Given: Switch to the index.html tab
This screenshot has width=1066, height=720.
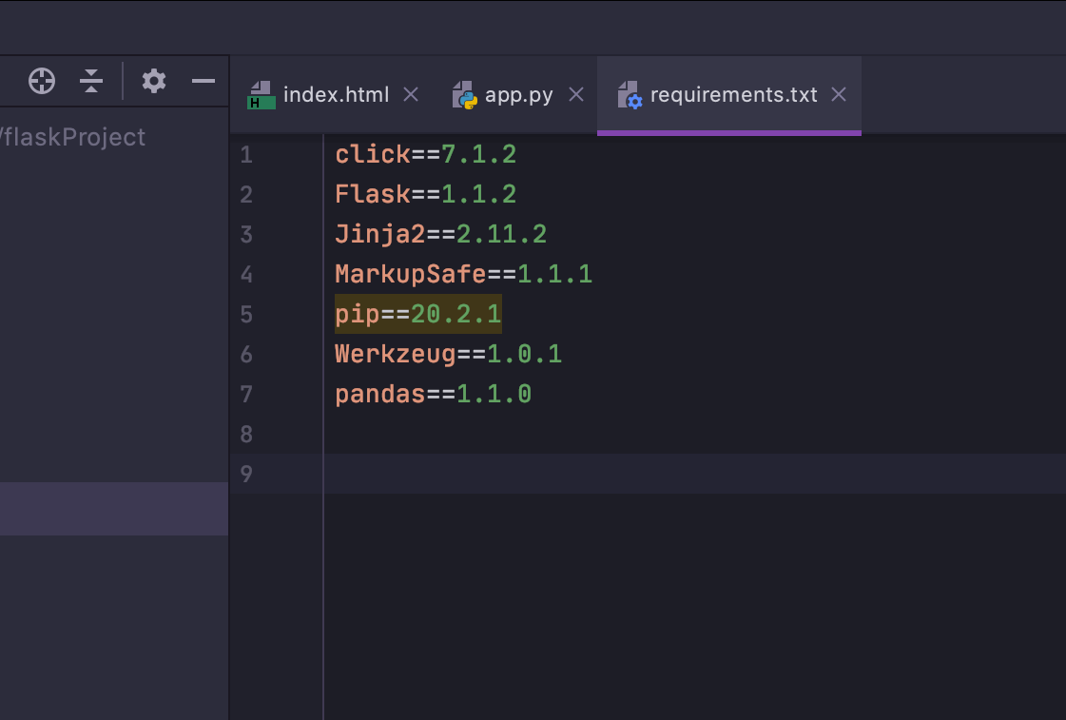Looking at the screenshot, I should pos(336,94).
